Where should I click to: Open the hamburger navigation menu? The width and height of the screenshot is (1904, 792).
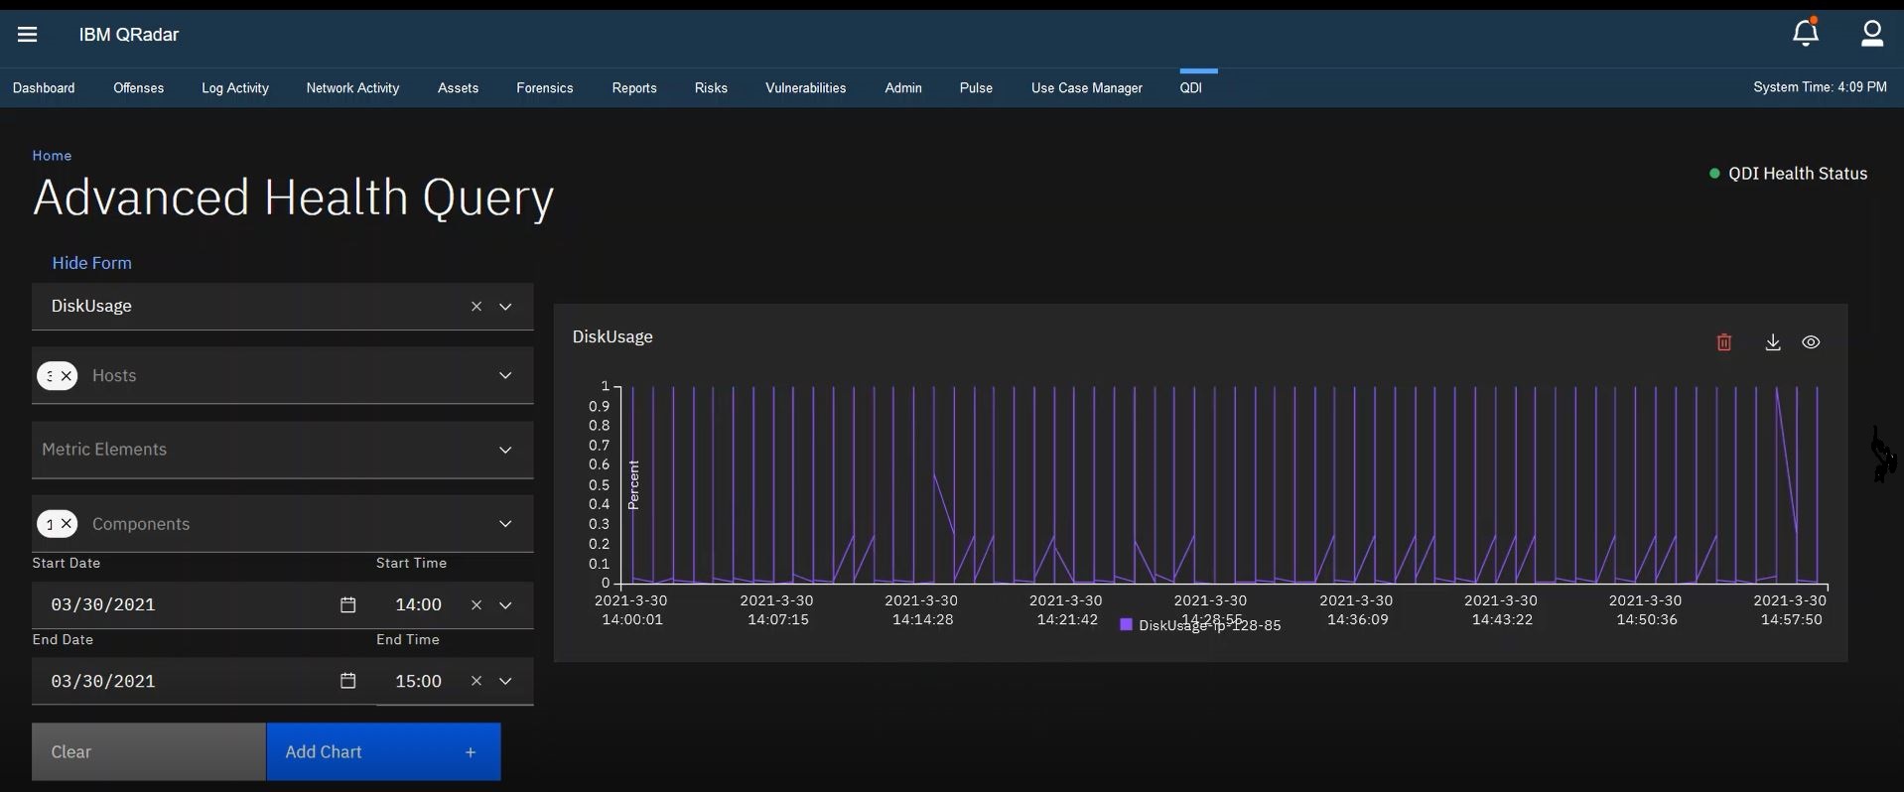click(x=28, y=35)
